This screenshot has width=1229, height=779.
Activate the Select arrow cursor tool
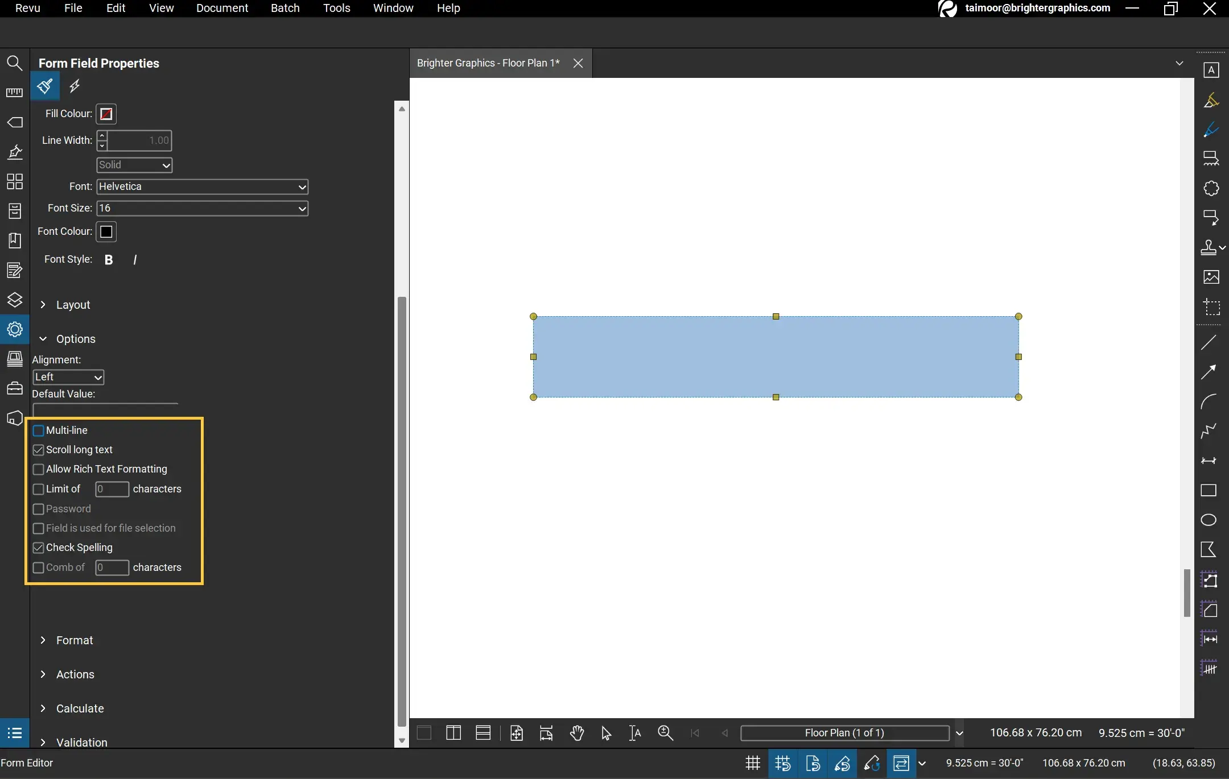(606, 733)
